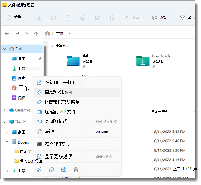Choose 复制为路径 from the context menu
The height and width of the screenshot is (185, 201).
click(x=77, y=122)
